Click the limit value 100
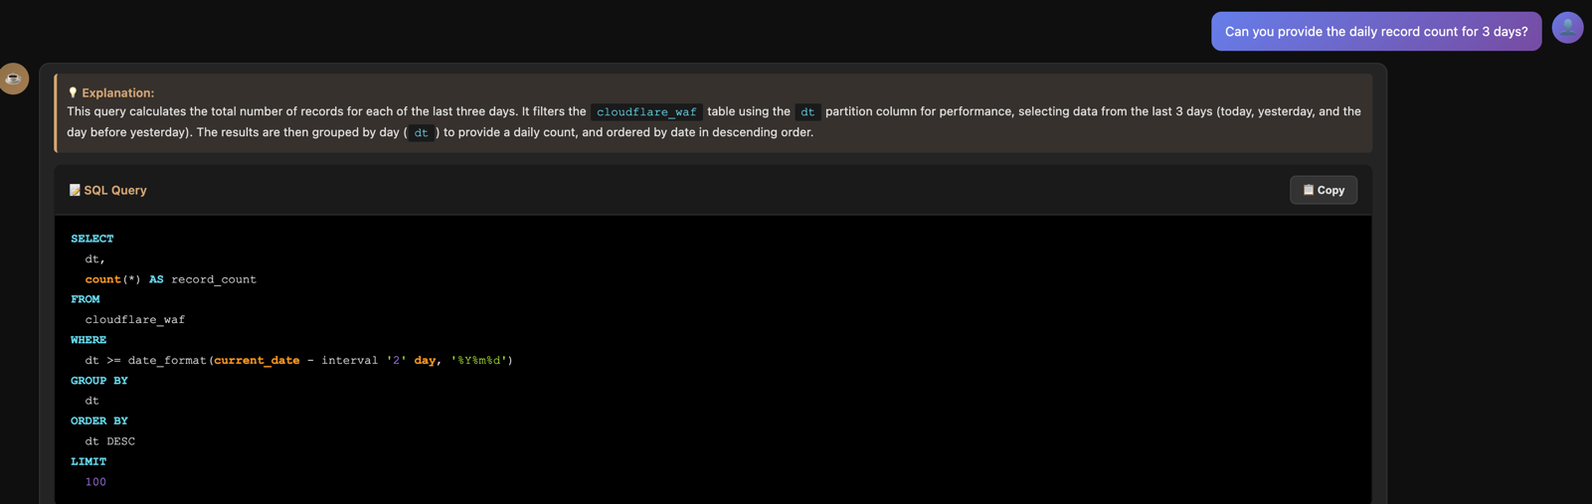The image size is (1592, 504). pos(95,482)
